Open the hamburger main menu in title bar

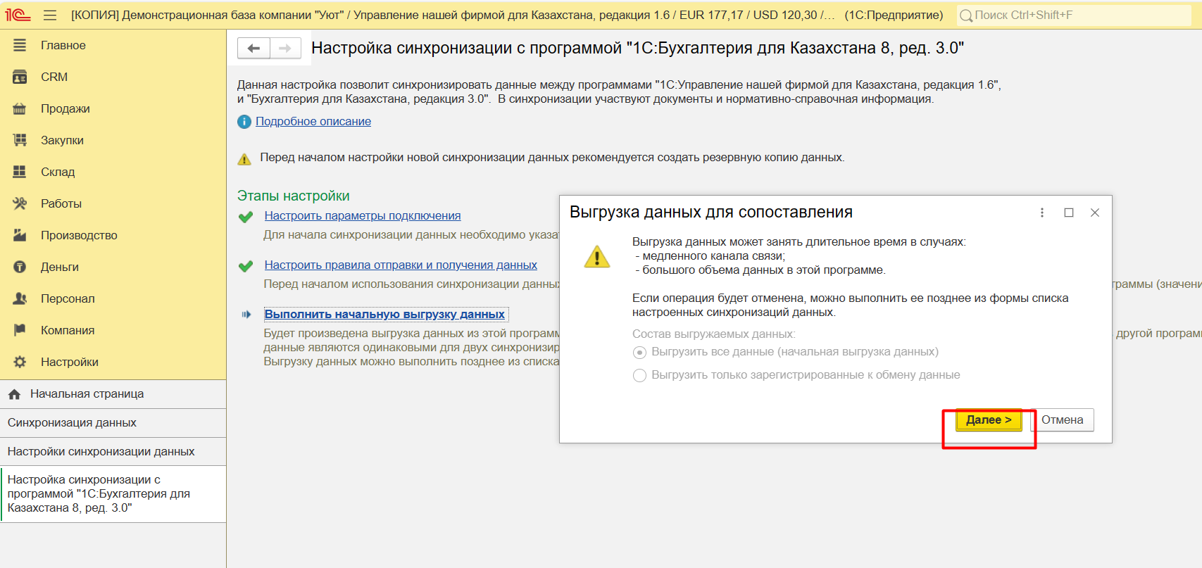click(x=49, y=15)
